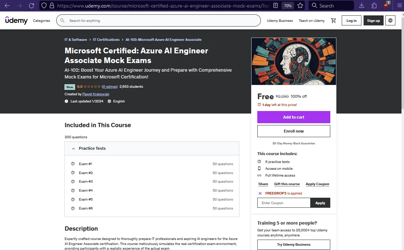
Task: Click the '6 practice tests' text
Action: [x=277, y=162]
